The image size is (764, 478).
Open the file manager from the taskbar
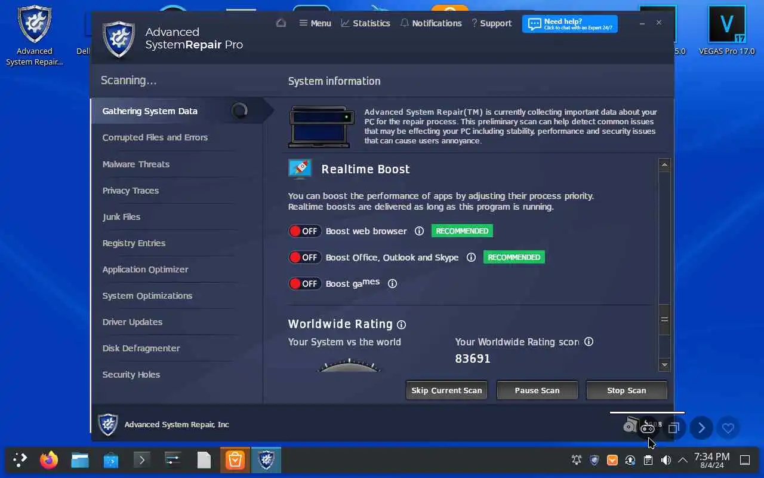tap(80, 460)
